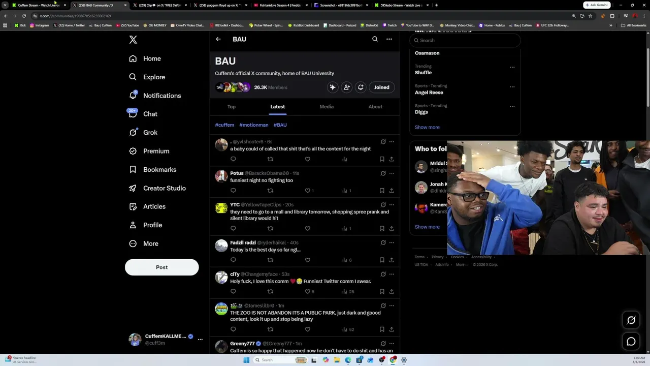Open more options on Greeny777's post
Image resolution: width=650 pixels, height=366 pixels.
click(392, 344)
